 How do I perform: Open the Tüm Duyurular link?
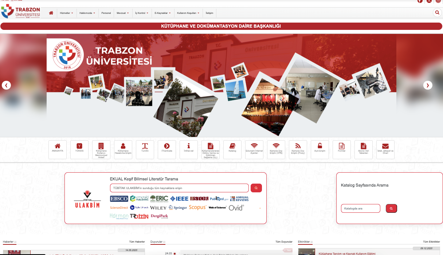click(284, 242)
